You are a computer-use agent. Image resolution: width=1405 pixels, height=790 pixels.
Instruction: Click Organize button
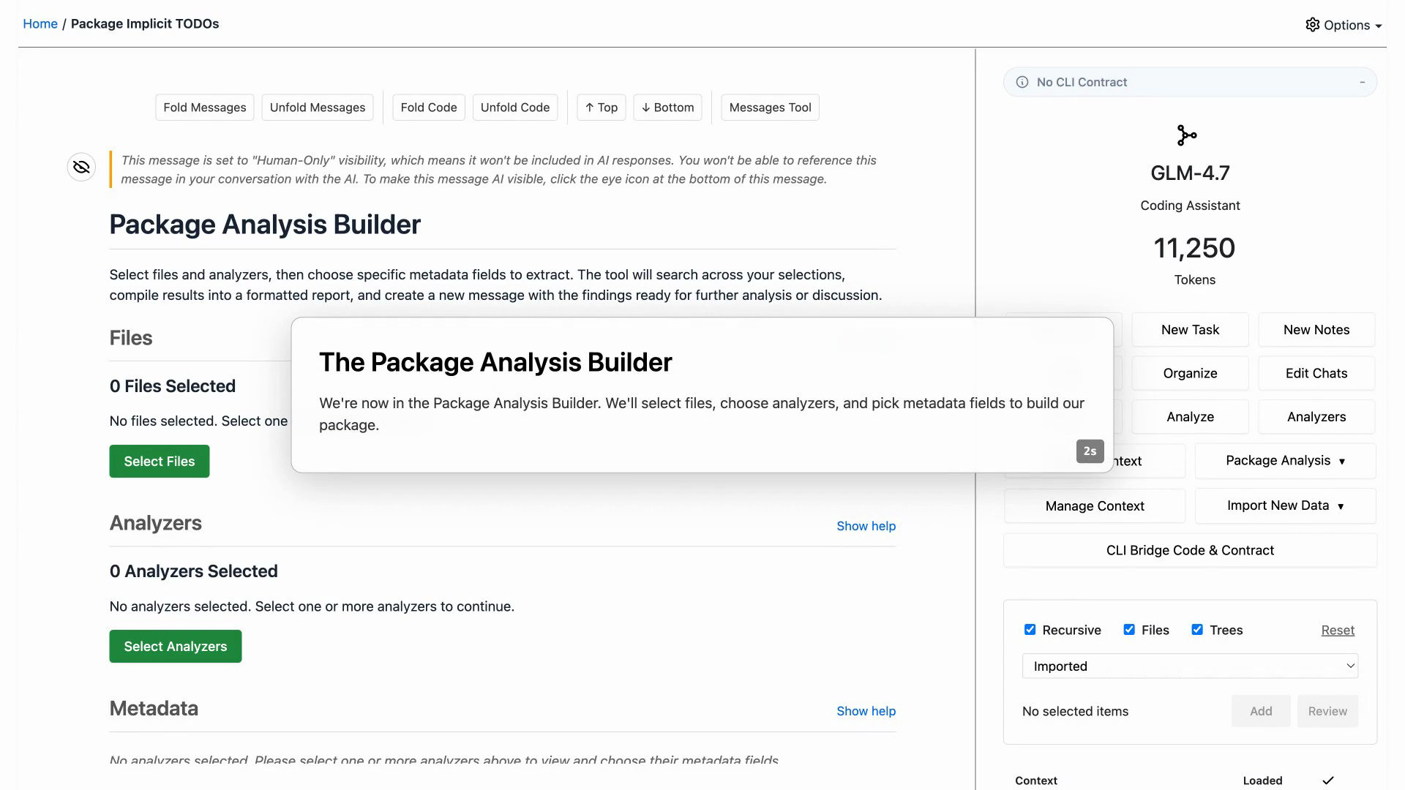(x=1191, y=373)
